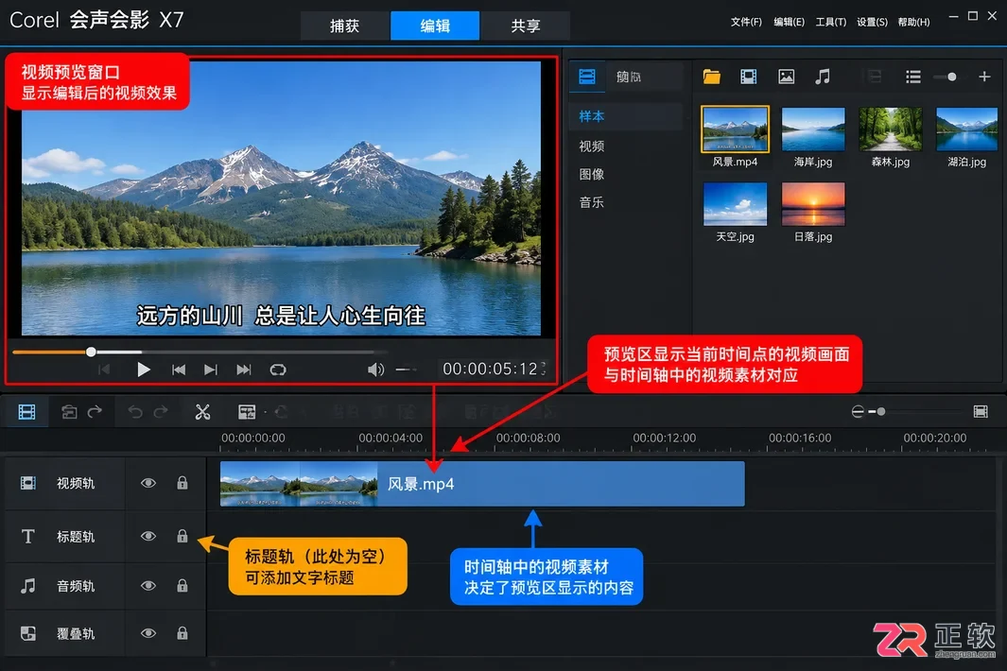Jump to the end of the clip

(243, 370)
